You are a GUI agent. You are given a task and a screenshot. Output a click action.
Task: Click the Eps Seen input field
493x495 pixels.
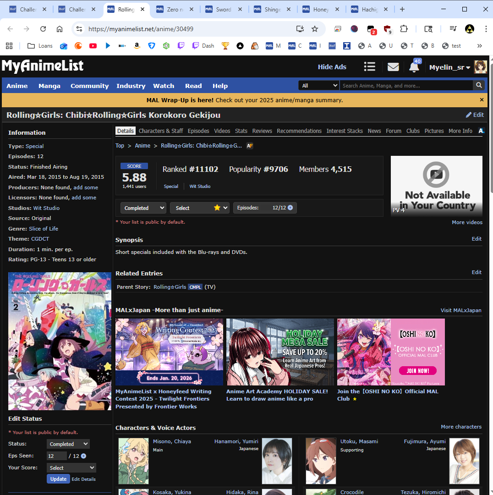click(x=56, y=456)
